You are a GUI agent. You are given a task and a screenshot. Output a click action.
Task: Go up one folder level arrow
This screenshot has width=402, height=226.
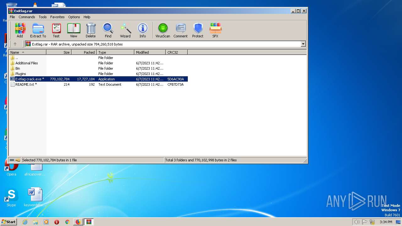tap(15, 44)
